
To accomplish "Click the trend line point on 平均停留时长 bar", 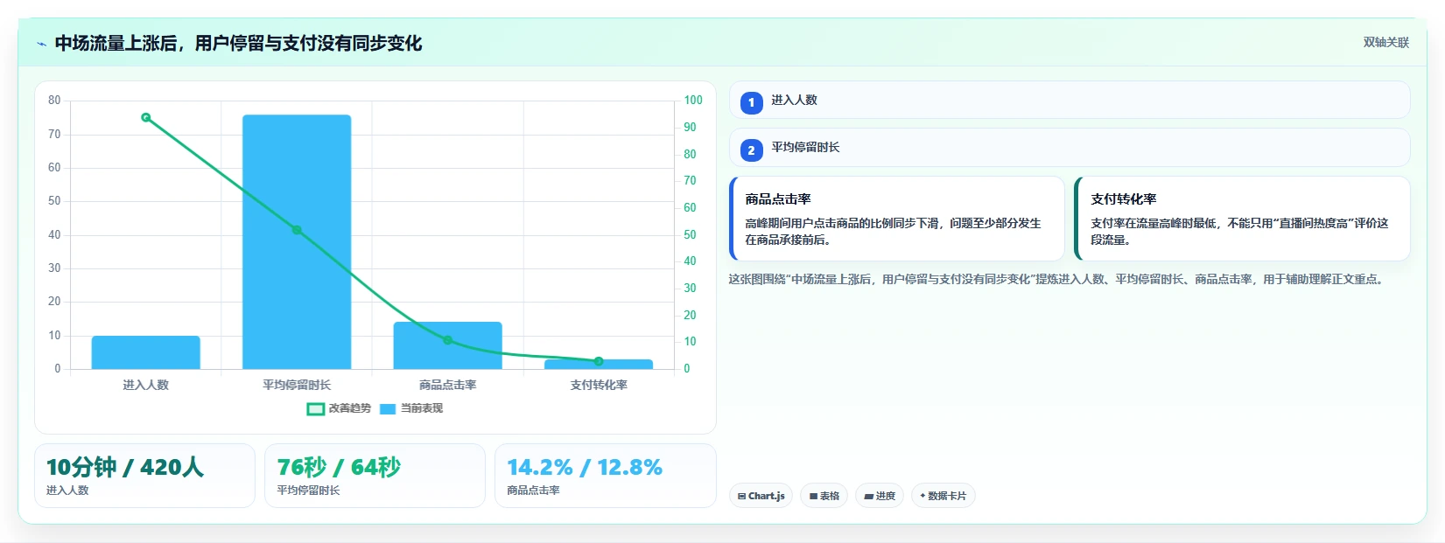I will (297, 230).
